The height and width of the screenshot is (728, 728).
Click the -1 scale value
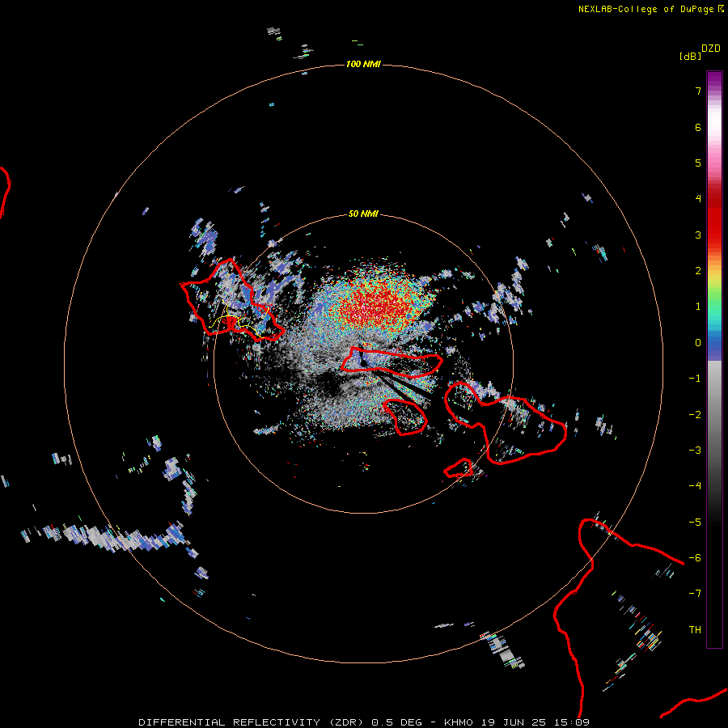(x=695, y=379)
